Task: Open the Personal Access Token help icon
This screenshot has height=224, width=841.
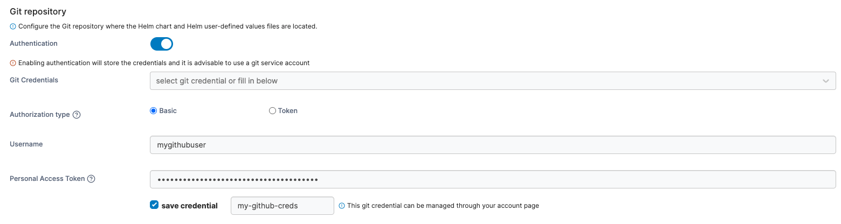Action: 91,179
